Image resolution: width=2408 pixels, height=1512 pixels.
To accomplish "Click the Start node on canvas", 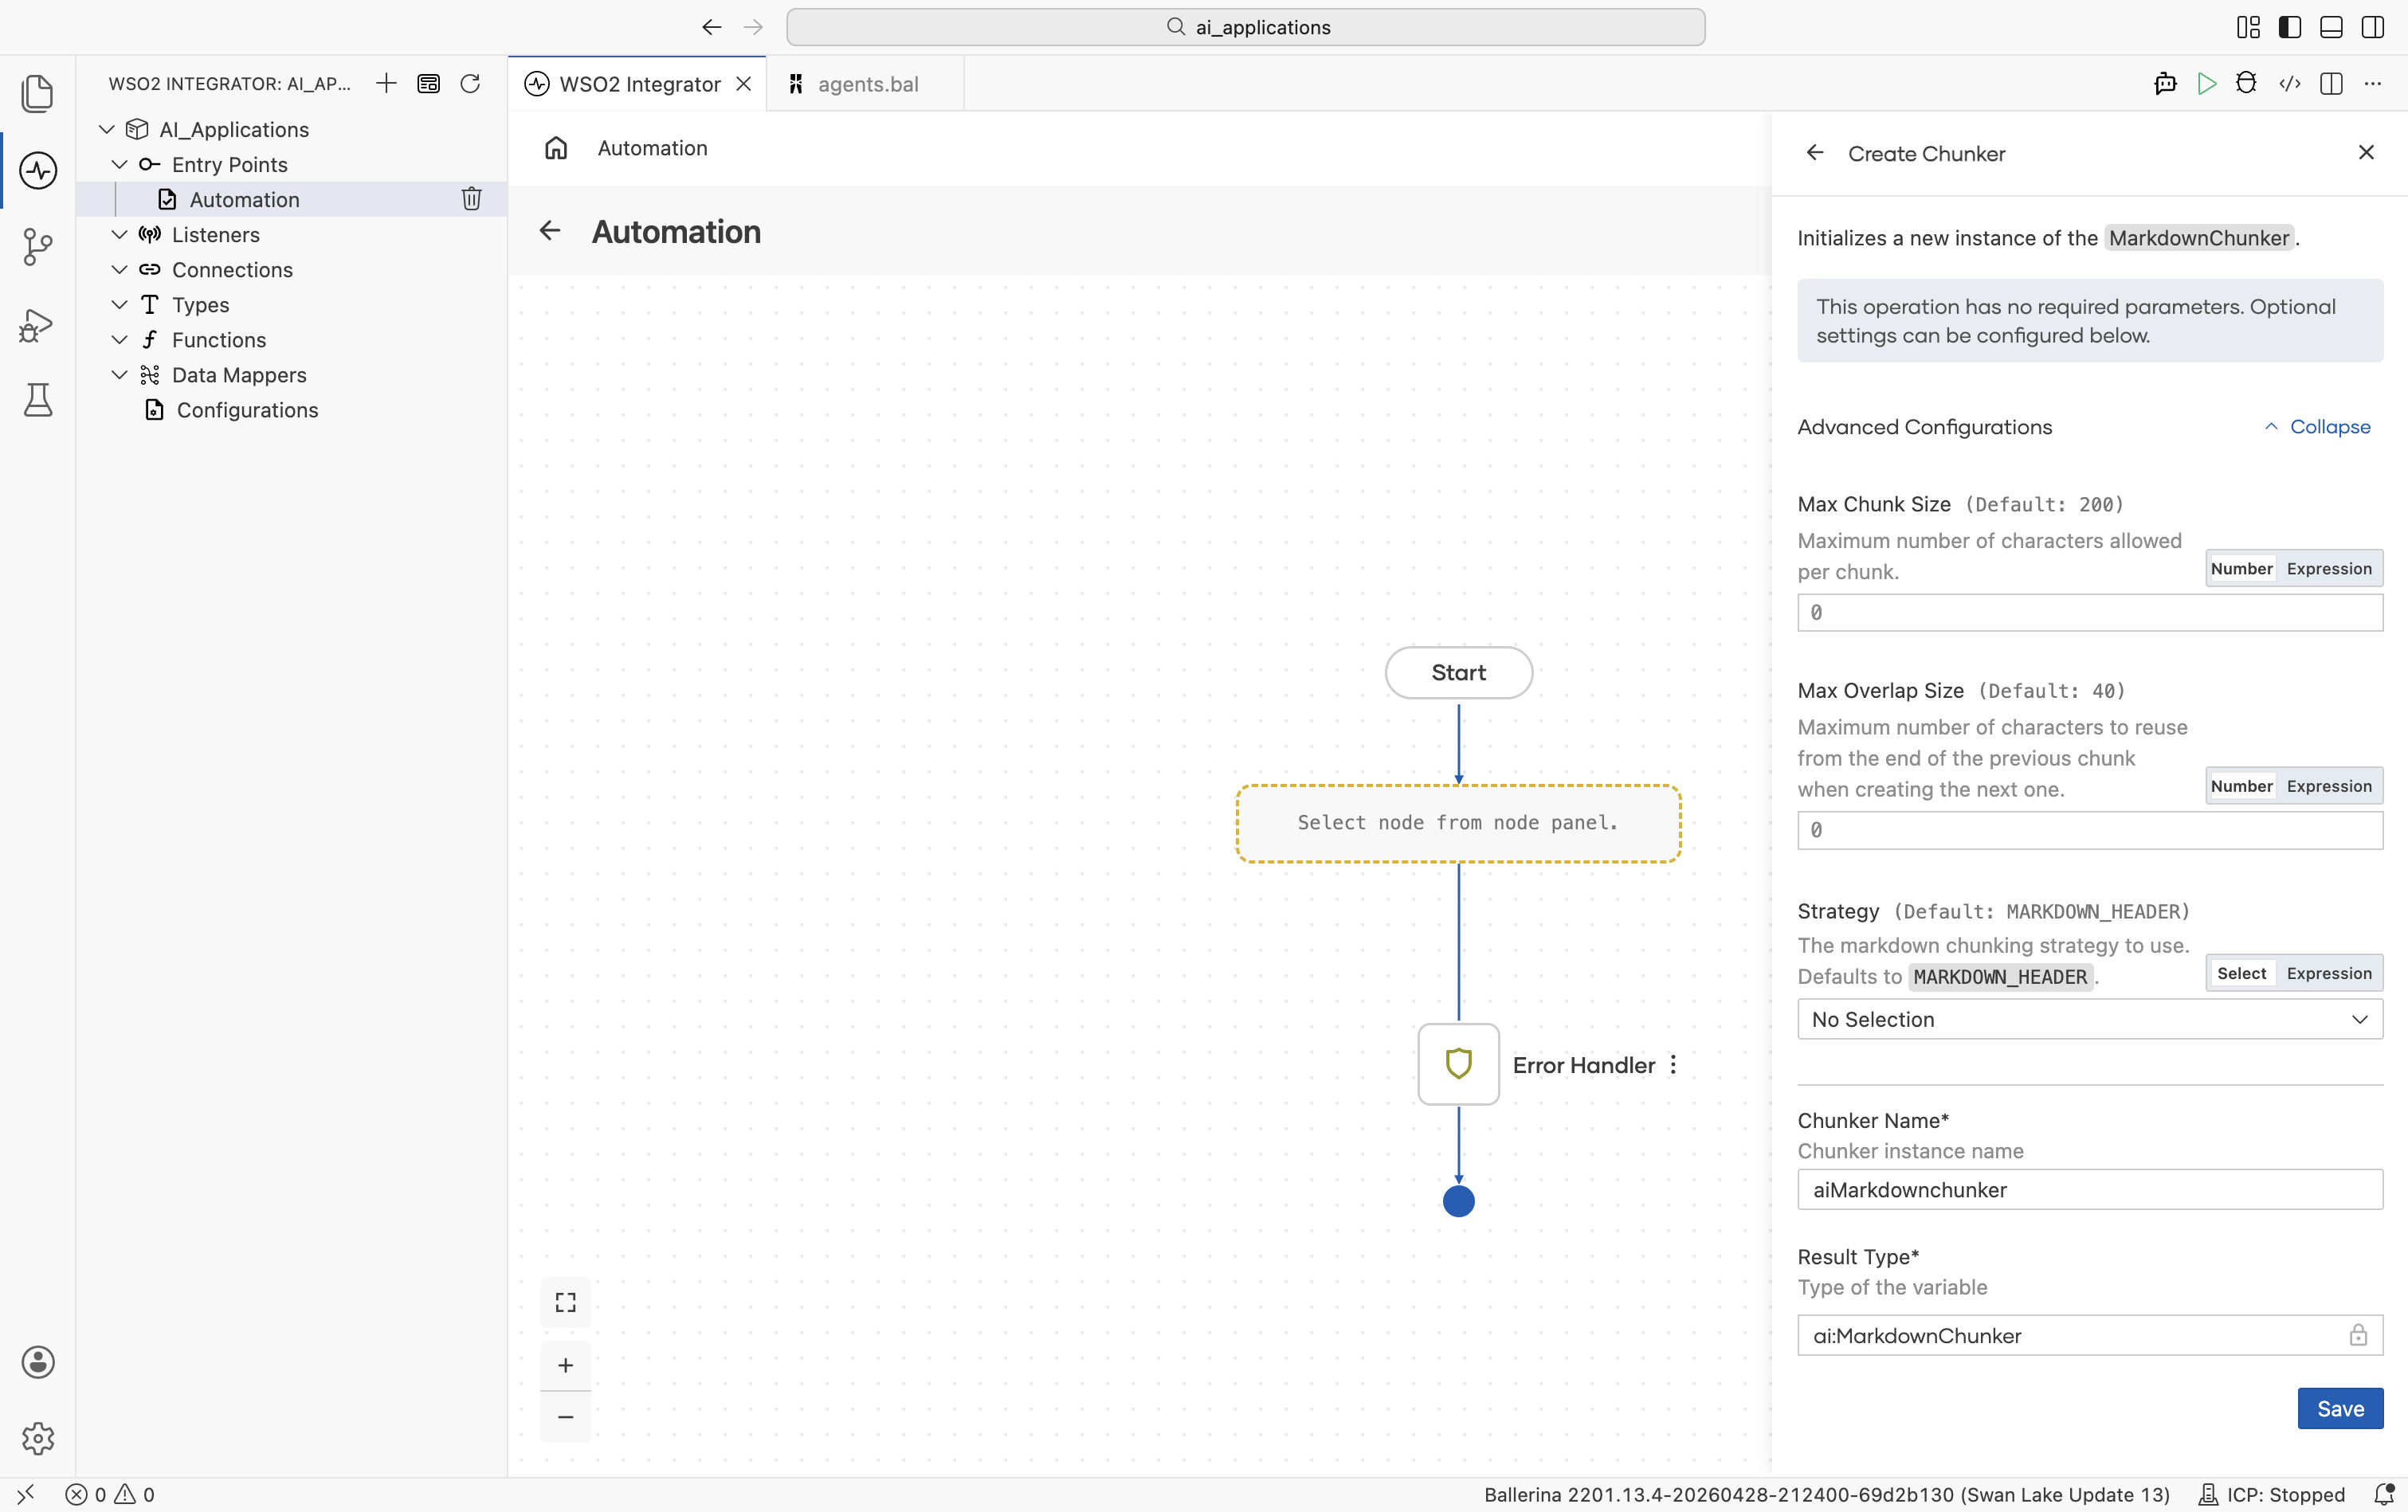I will coord(1458,672).
